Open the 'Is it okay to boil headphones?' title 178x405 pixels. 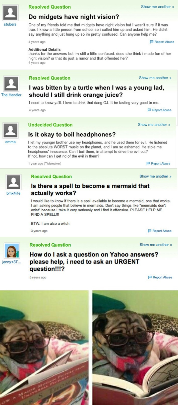tap(72, 134)
